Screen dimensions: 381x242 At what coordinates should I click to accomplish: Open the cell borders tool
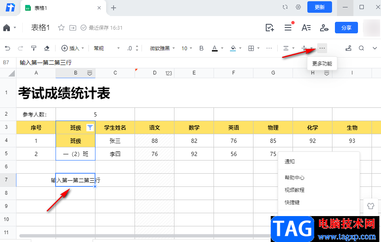[x=251, y=48]
